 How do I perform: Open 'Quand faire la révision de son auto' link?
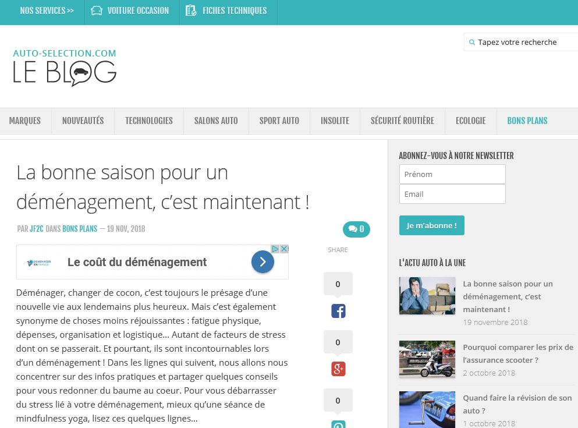coord(517,404)
